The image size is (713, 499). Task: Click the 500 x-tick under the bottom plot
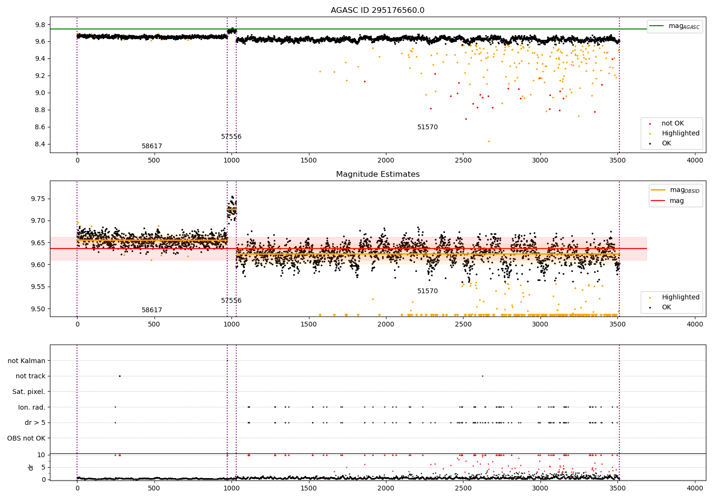point(154,488)
